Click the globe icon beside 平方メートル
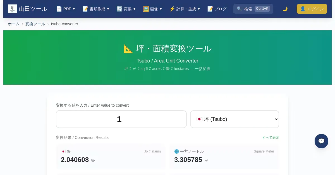This screenshot has width=335, height=175. 176,151
